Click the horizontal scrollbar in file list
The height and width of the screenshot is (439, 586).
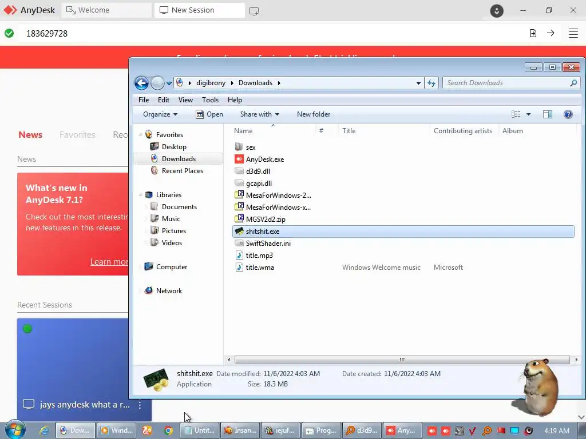coord(402,360)
